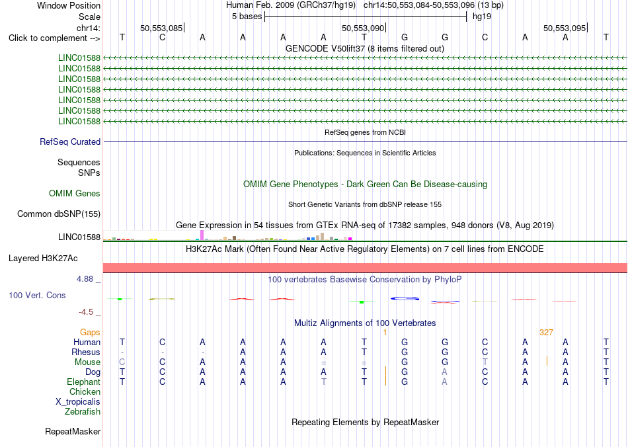
Task: Open Repeating Elements by RepeatMasker title
Action: tap(365, 422)
